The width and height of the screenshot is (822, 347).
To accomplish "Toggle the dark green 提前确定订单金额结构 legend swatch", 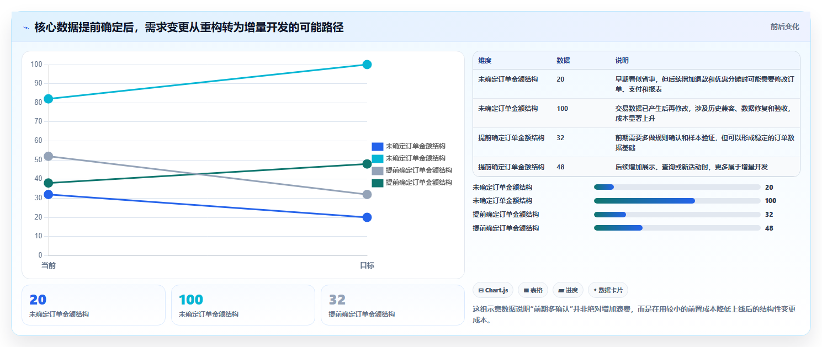I will [x=378, y=183].
